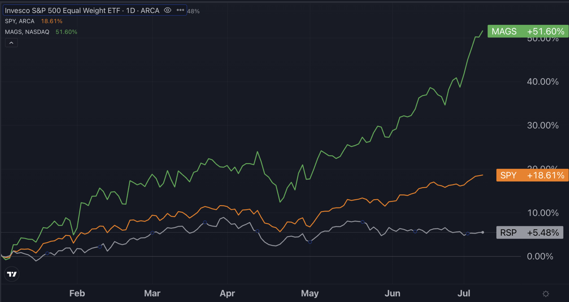This screenshot has height=302, width=569.
Task: Click the SPY 18.61% value in legend
Action: point(52,21)
